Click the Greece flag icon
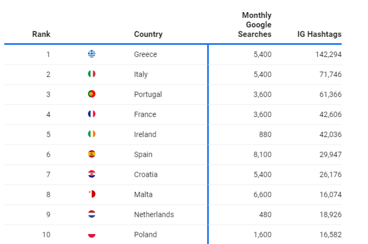 click(92, 54)
